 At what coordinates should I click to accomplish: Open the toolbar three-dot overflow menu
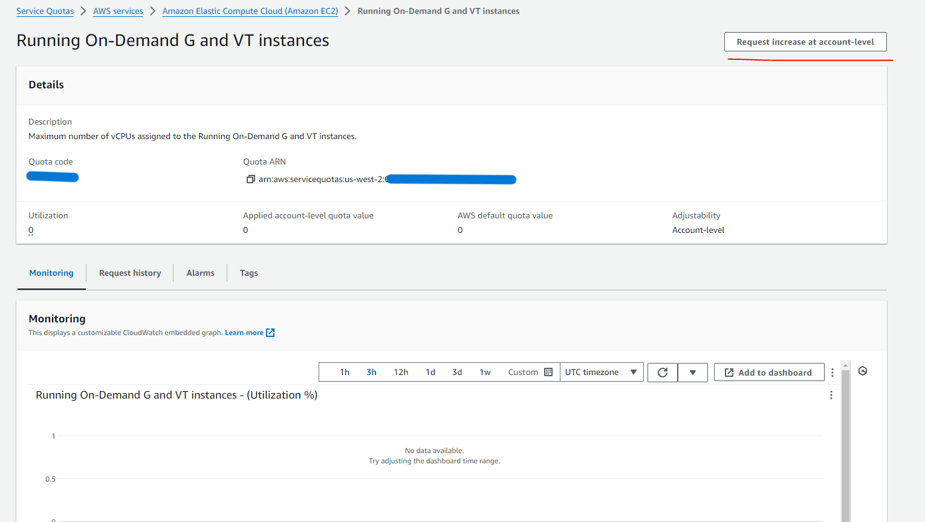(832, 373)
